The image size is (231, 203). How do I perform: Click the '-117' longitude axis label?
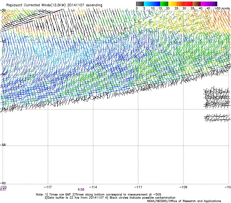click(48, 187)
